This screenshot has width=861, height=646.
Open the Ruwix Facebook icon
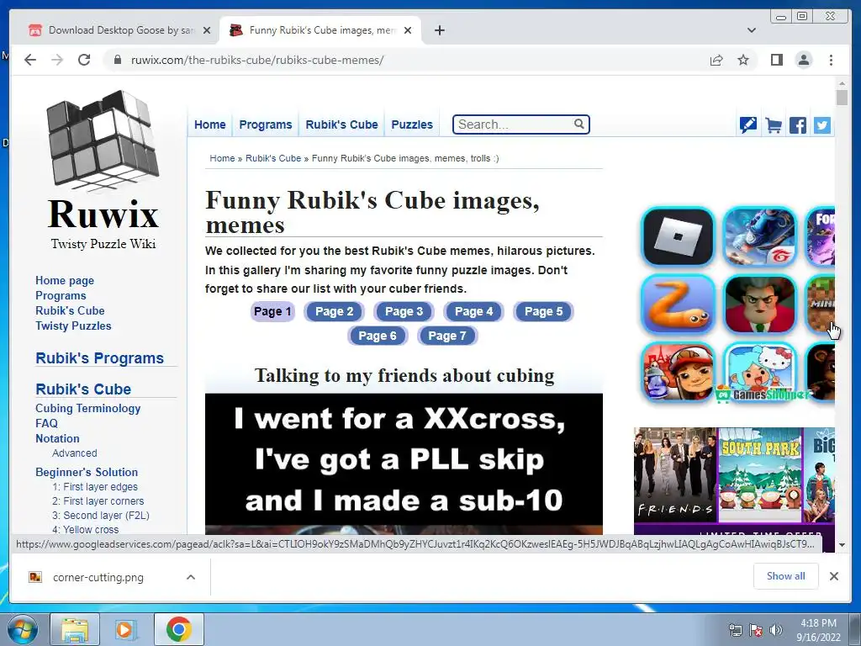(x=798, y=125)
